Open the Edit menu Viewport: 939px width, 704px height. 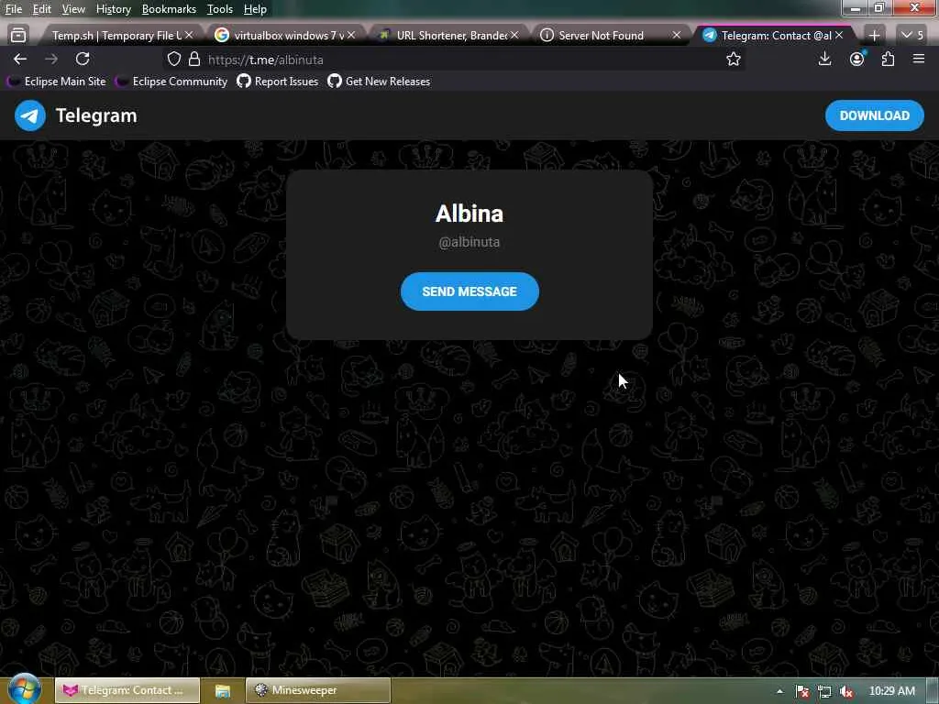pyautogui.click(x=41, y=9)
